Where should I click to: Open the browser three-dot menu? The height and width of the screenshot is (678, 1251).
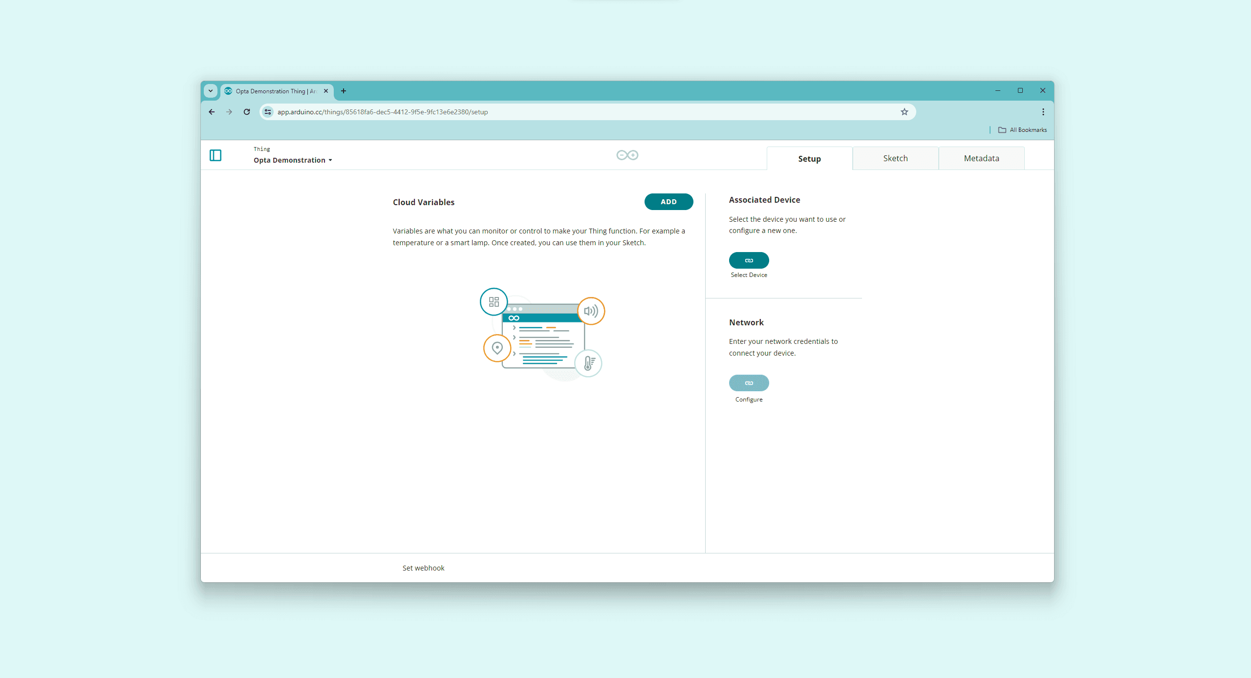(1042, 111)
